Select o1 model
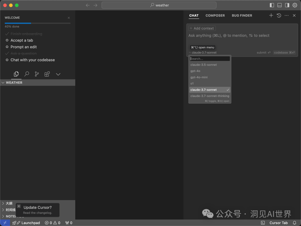Image resolution: width=301 pixels, height=226 pixels. pos(210,83)
